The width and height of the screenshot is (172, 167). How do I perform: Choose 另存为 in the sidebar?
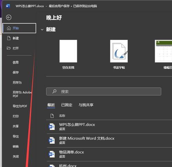pyautogui.click(x=17, y=83)
